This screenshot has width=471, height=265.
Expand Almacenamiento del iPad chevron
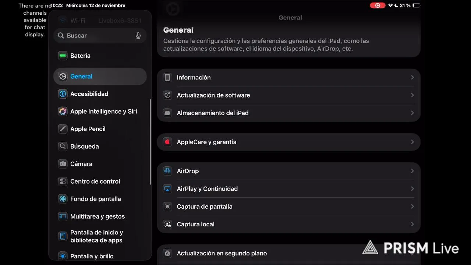click(412, 113)
